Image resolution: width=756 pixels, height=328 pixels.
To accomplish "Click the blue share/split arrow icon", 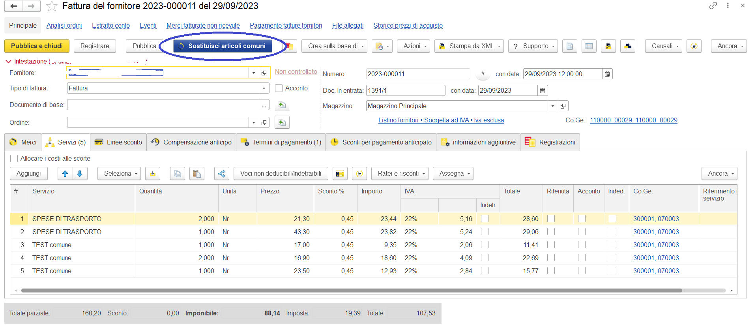I will (x=222, y=174).
